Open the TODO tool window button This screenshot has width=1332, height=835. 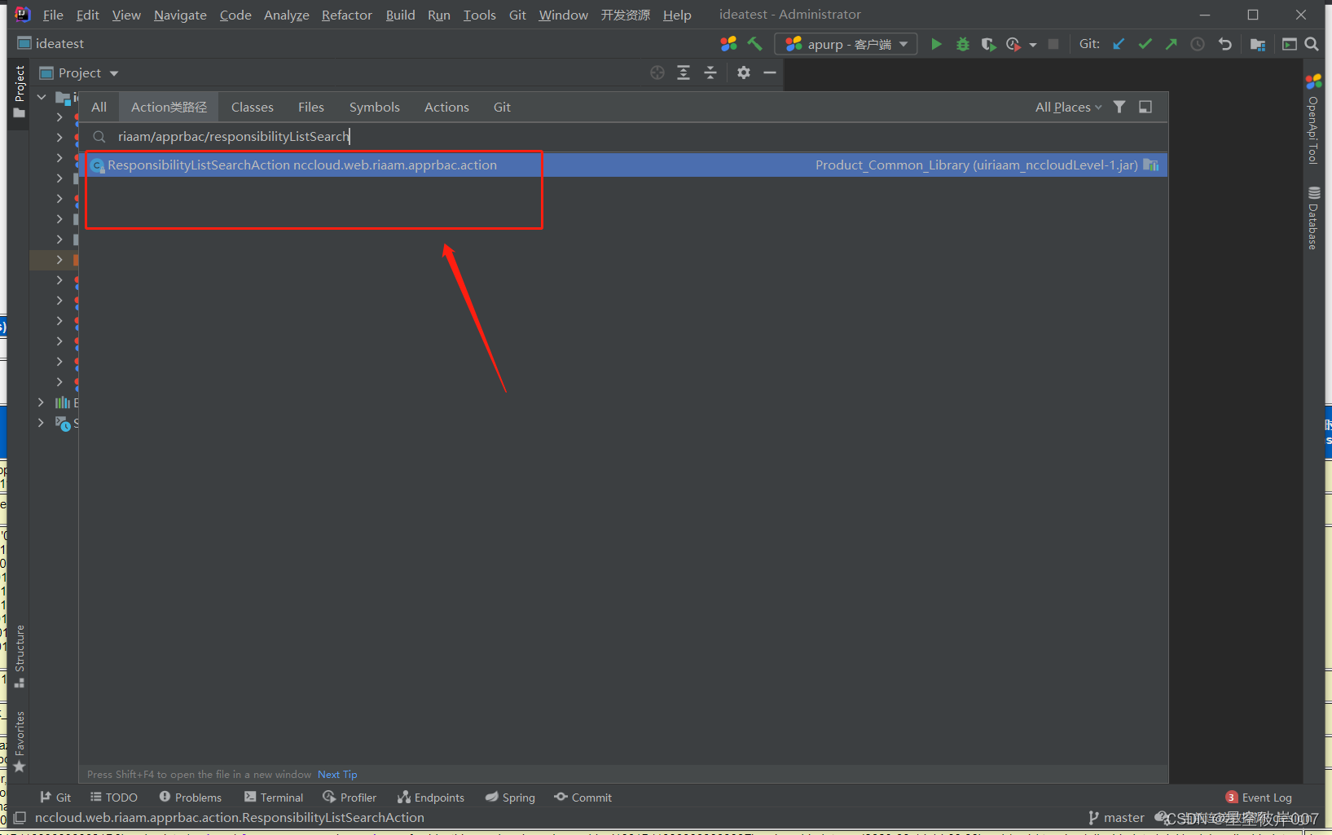click(113, 798)
